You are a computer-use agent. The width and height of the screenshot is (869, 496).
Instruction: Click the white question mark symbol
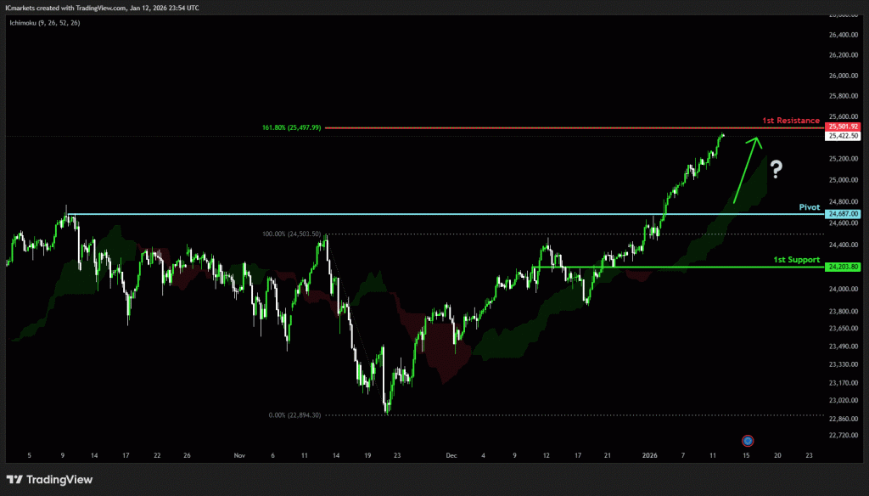pyautogui.click(x=775, y=171)
